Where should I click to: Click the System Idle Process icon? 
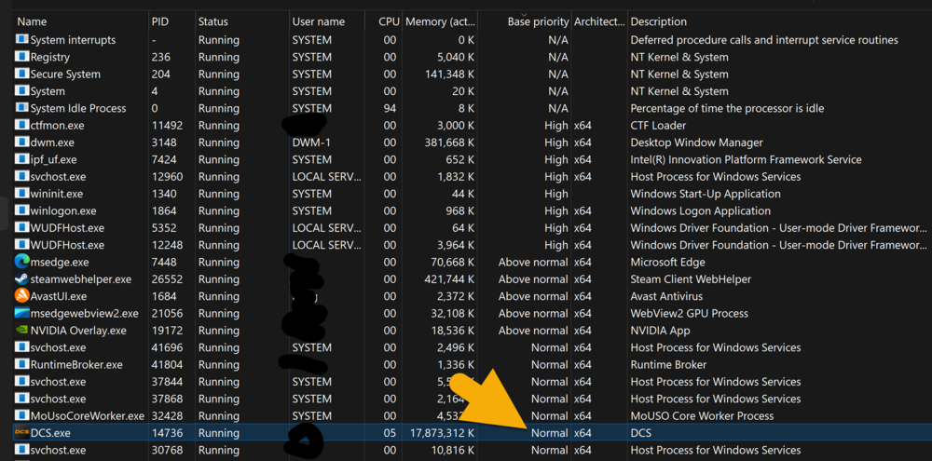pyautogui.click(x=21, y=108)
